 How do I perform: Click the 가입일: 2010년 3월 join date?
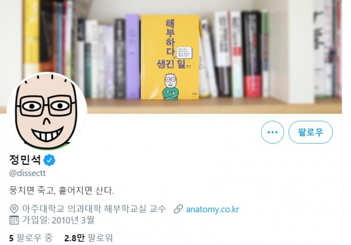(x=58, y=220)
